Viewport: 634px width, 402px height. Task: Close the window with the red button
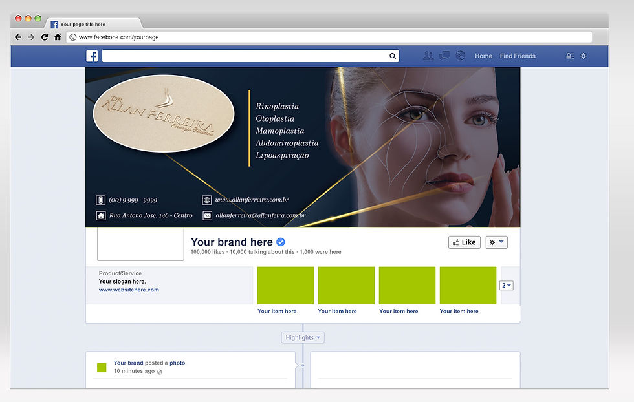coord(18,18)
